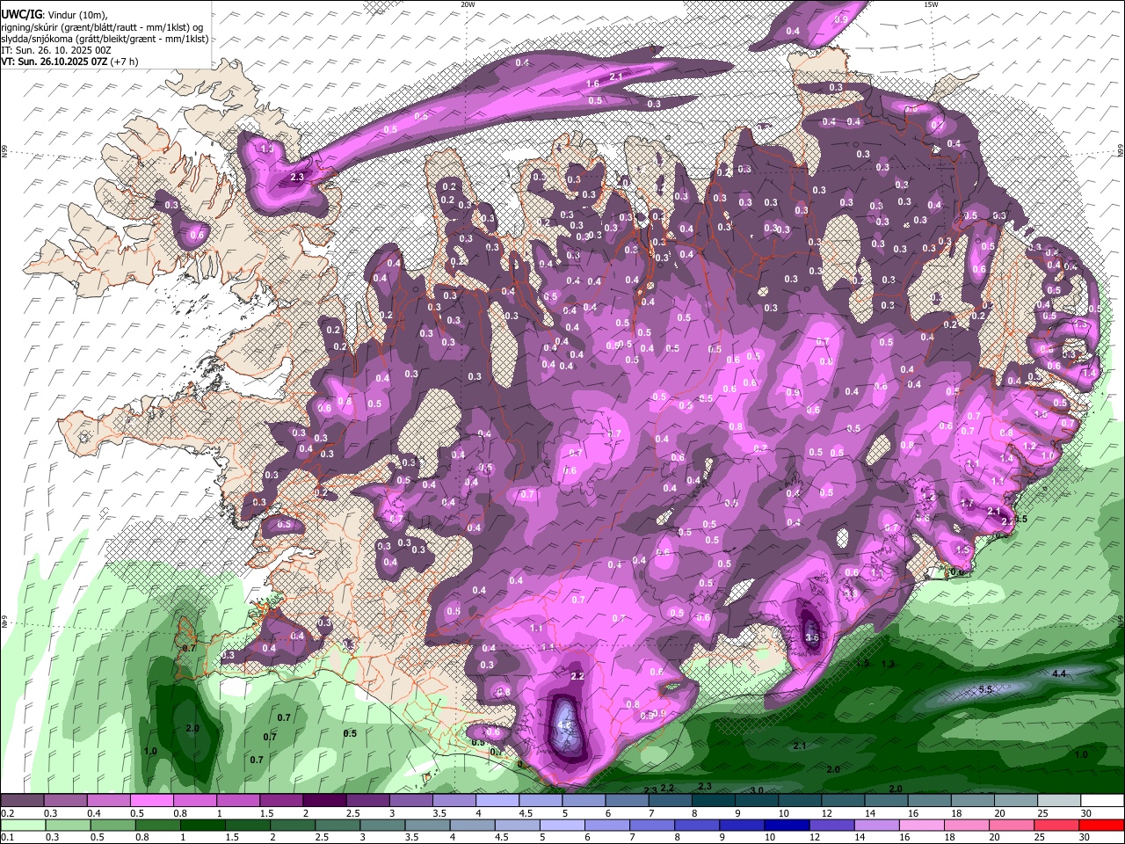Pick the bright magenta 0.5–0.8 snow legend swatch
The height and width of the screenshot is (844, 1125).
click(x=151, y=801)
